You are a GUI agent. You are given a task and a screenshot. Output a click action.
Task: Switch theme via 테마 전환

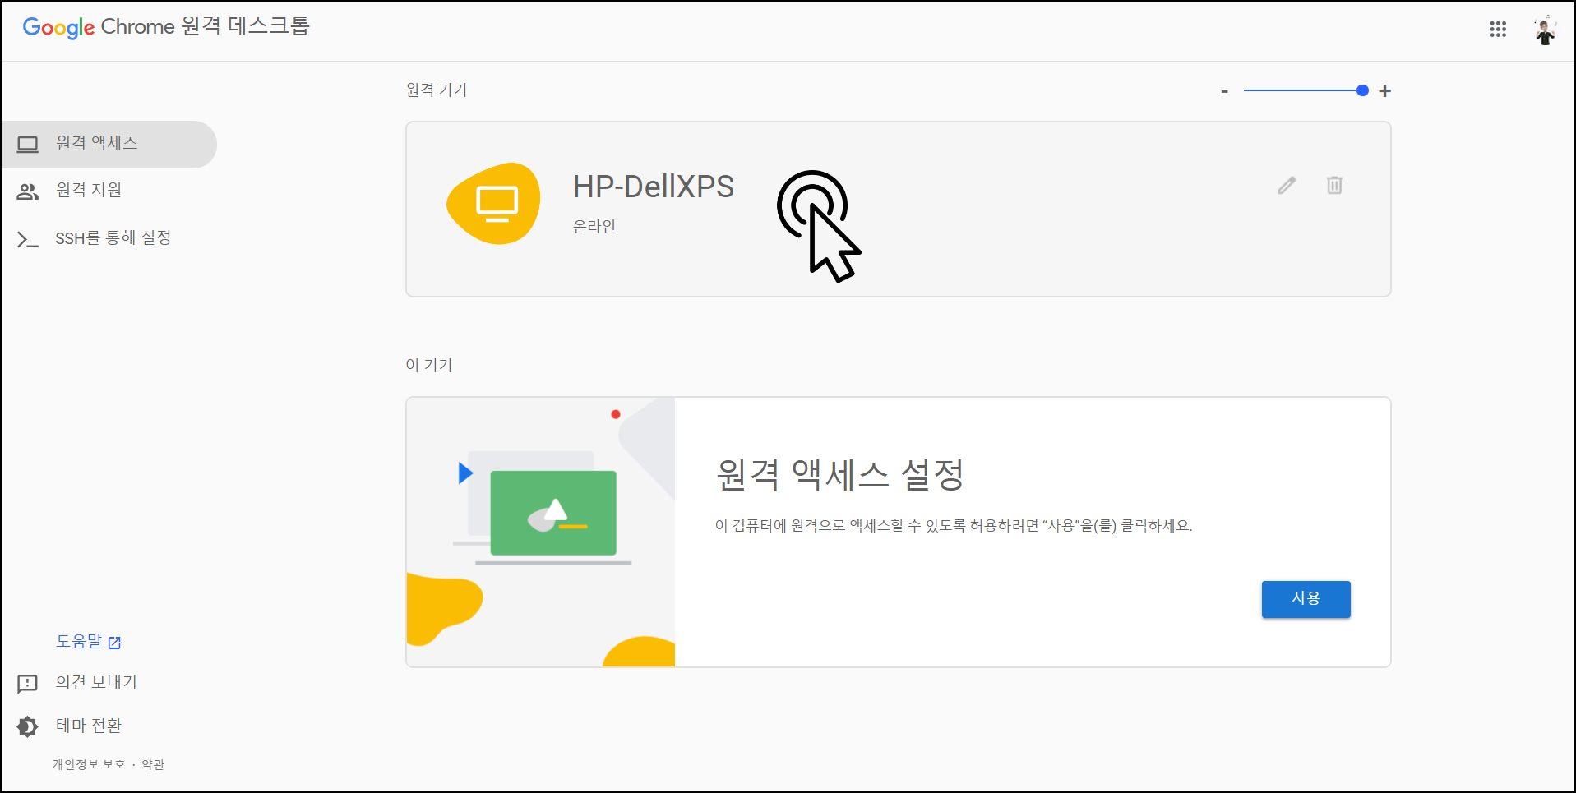89,726
